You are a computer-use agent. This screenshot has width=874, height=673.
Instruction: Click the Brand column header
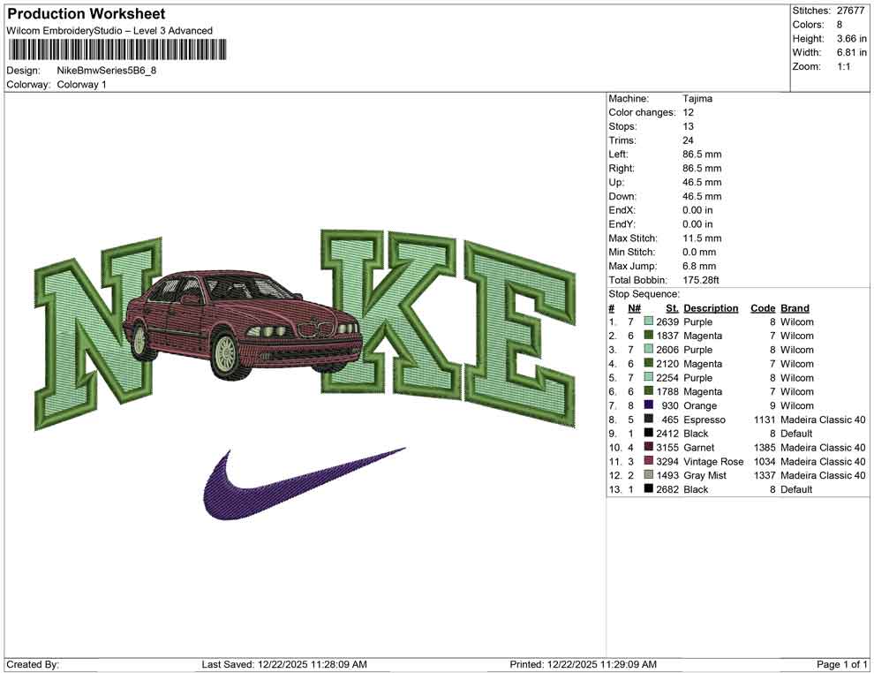click(794, 308)
